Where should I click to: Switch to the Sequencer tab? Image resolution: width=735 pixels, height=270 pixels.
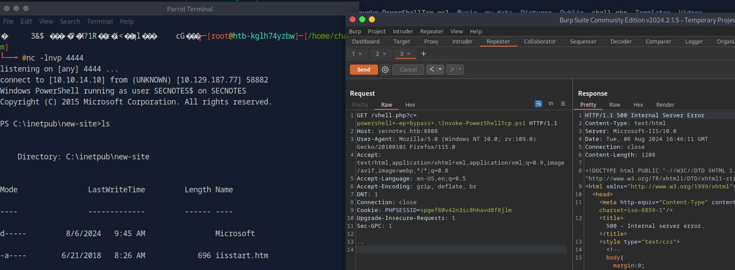coord(583,41)
